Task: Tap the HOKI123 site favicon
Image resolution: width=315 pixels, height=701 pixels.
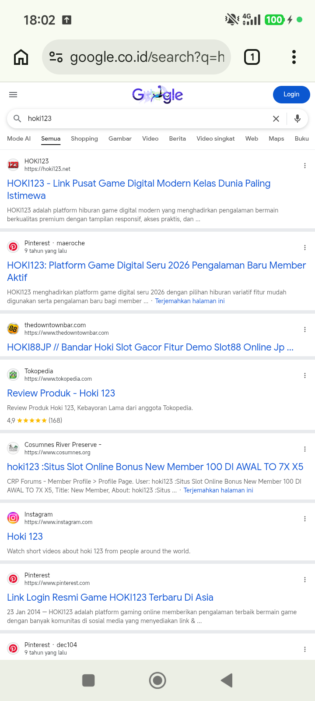Action: (14, 165)
